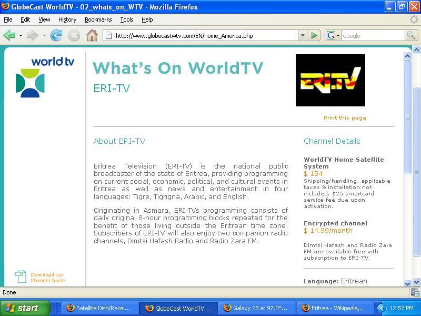The image size is (421, 316).
Task: Open the Back history dropdown arrow
Action: pos(21,35)
